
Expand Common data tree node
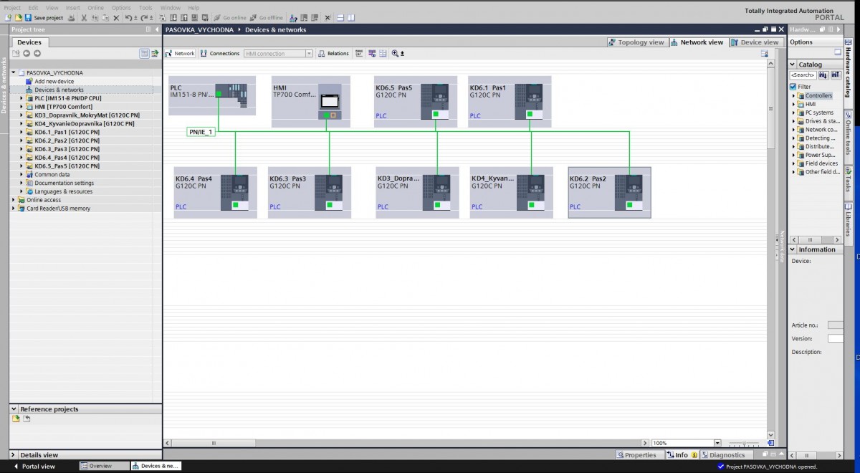(21, 174)
